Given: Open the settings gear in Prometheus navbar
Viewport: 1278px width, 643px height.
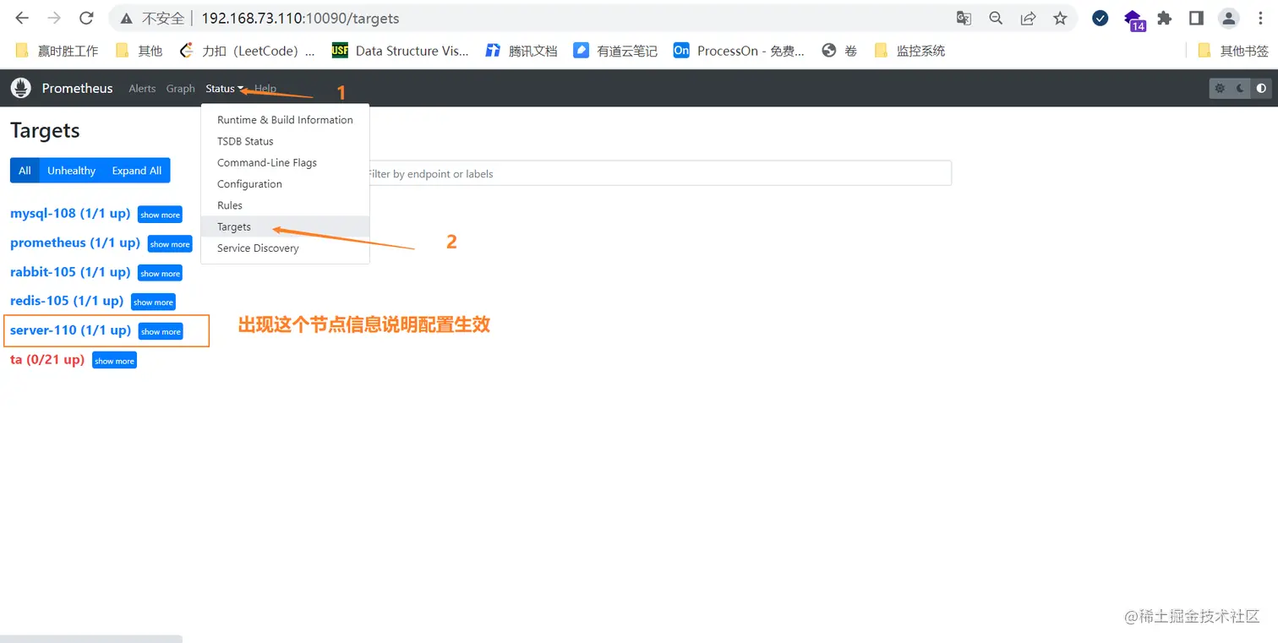Looking at the screenshot, I should (1219, 88).
